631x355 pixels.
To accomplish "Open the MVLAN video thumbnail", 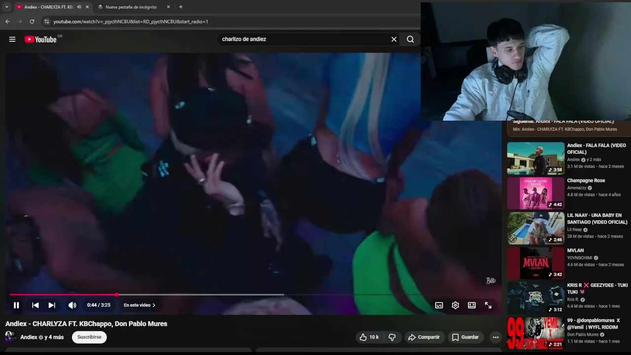I will pos(536,264).
